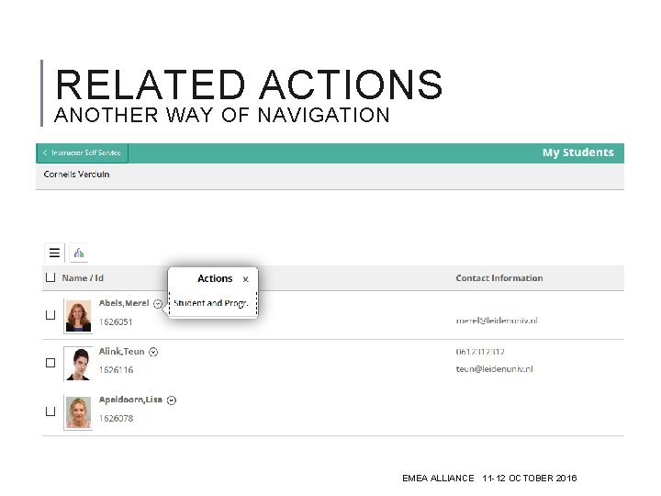661x496 pixels.
Task: Click student id 1626078
Action: click(x=116, y=419)
